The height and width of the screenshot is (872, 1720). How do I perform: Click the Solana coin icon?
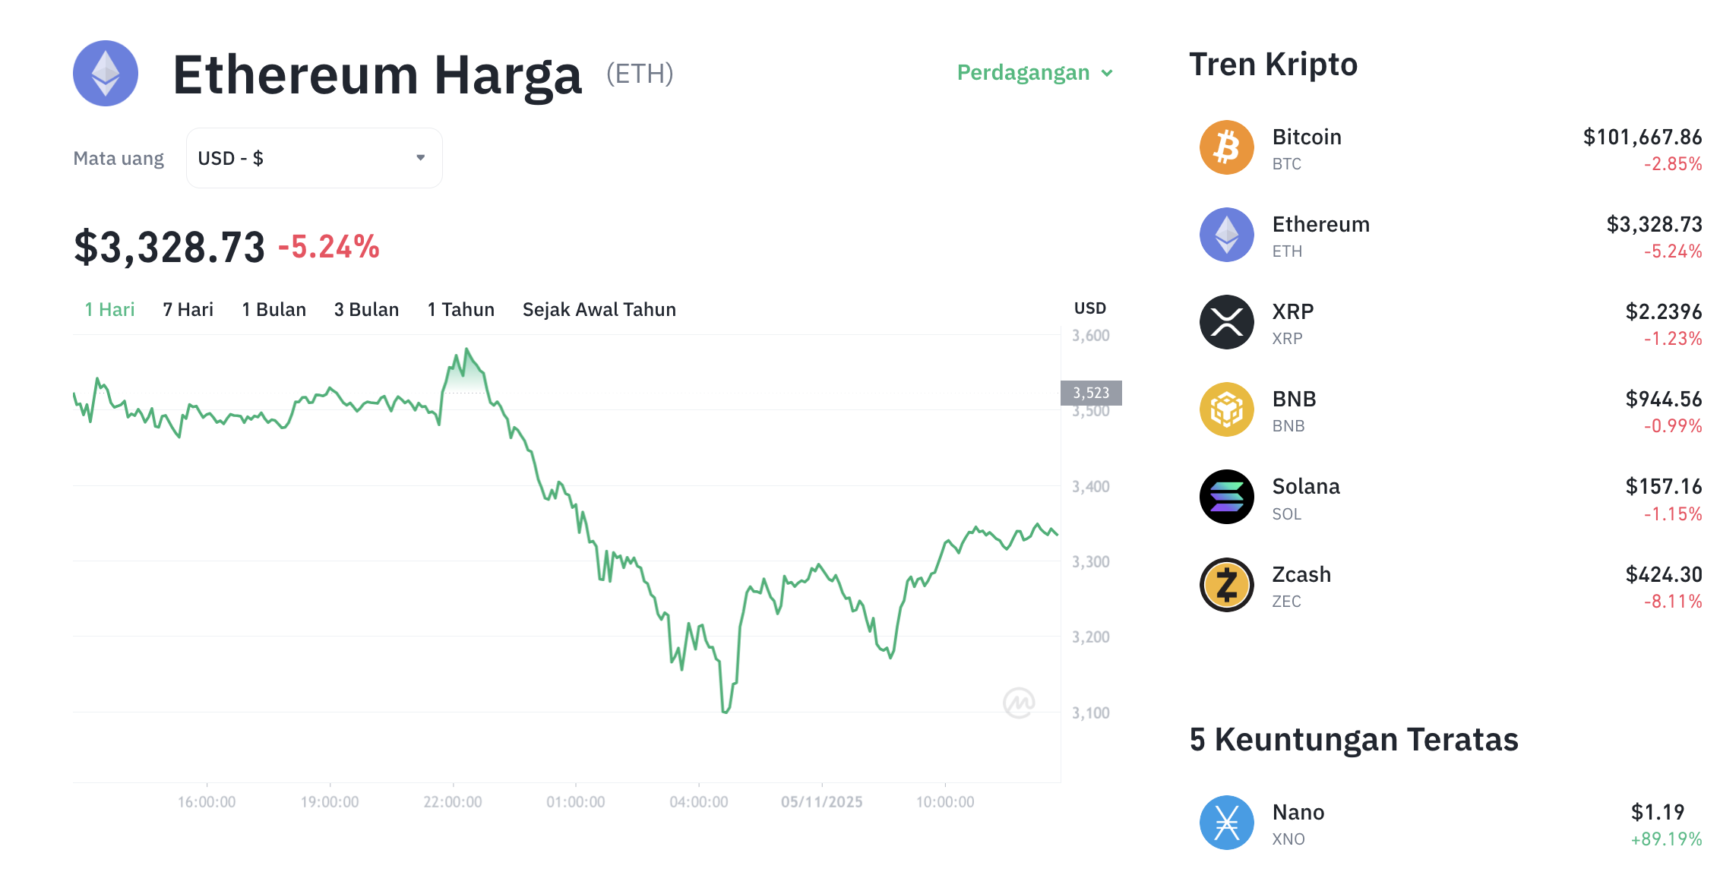(x=1225, y=497)
